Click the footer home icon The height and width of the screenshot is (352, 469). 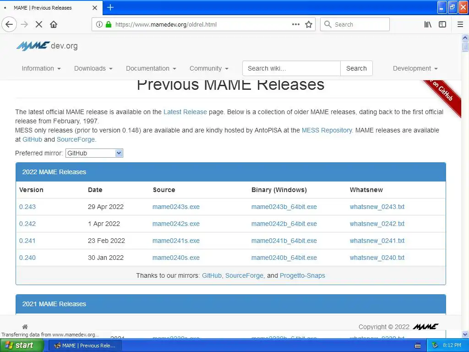(x=25, y=327)
